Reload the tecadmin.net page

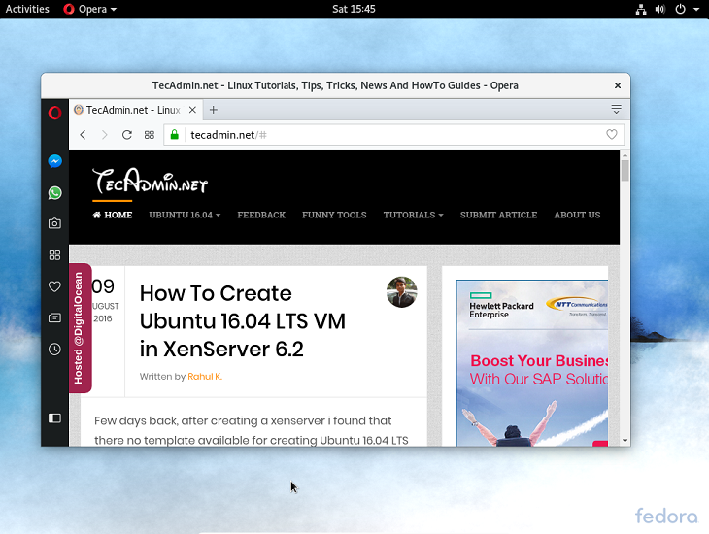click(127, 135)
